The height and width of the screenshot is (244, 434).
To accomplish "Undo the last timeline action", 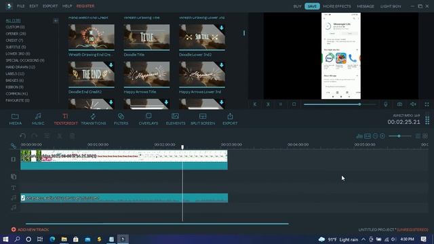I will [x=22, y=136].
